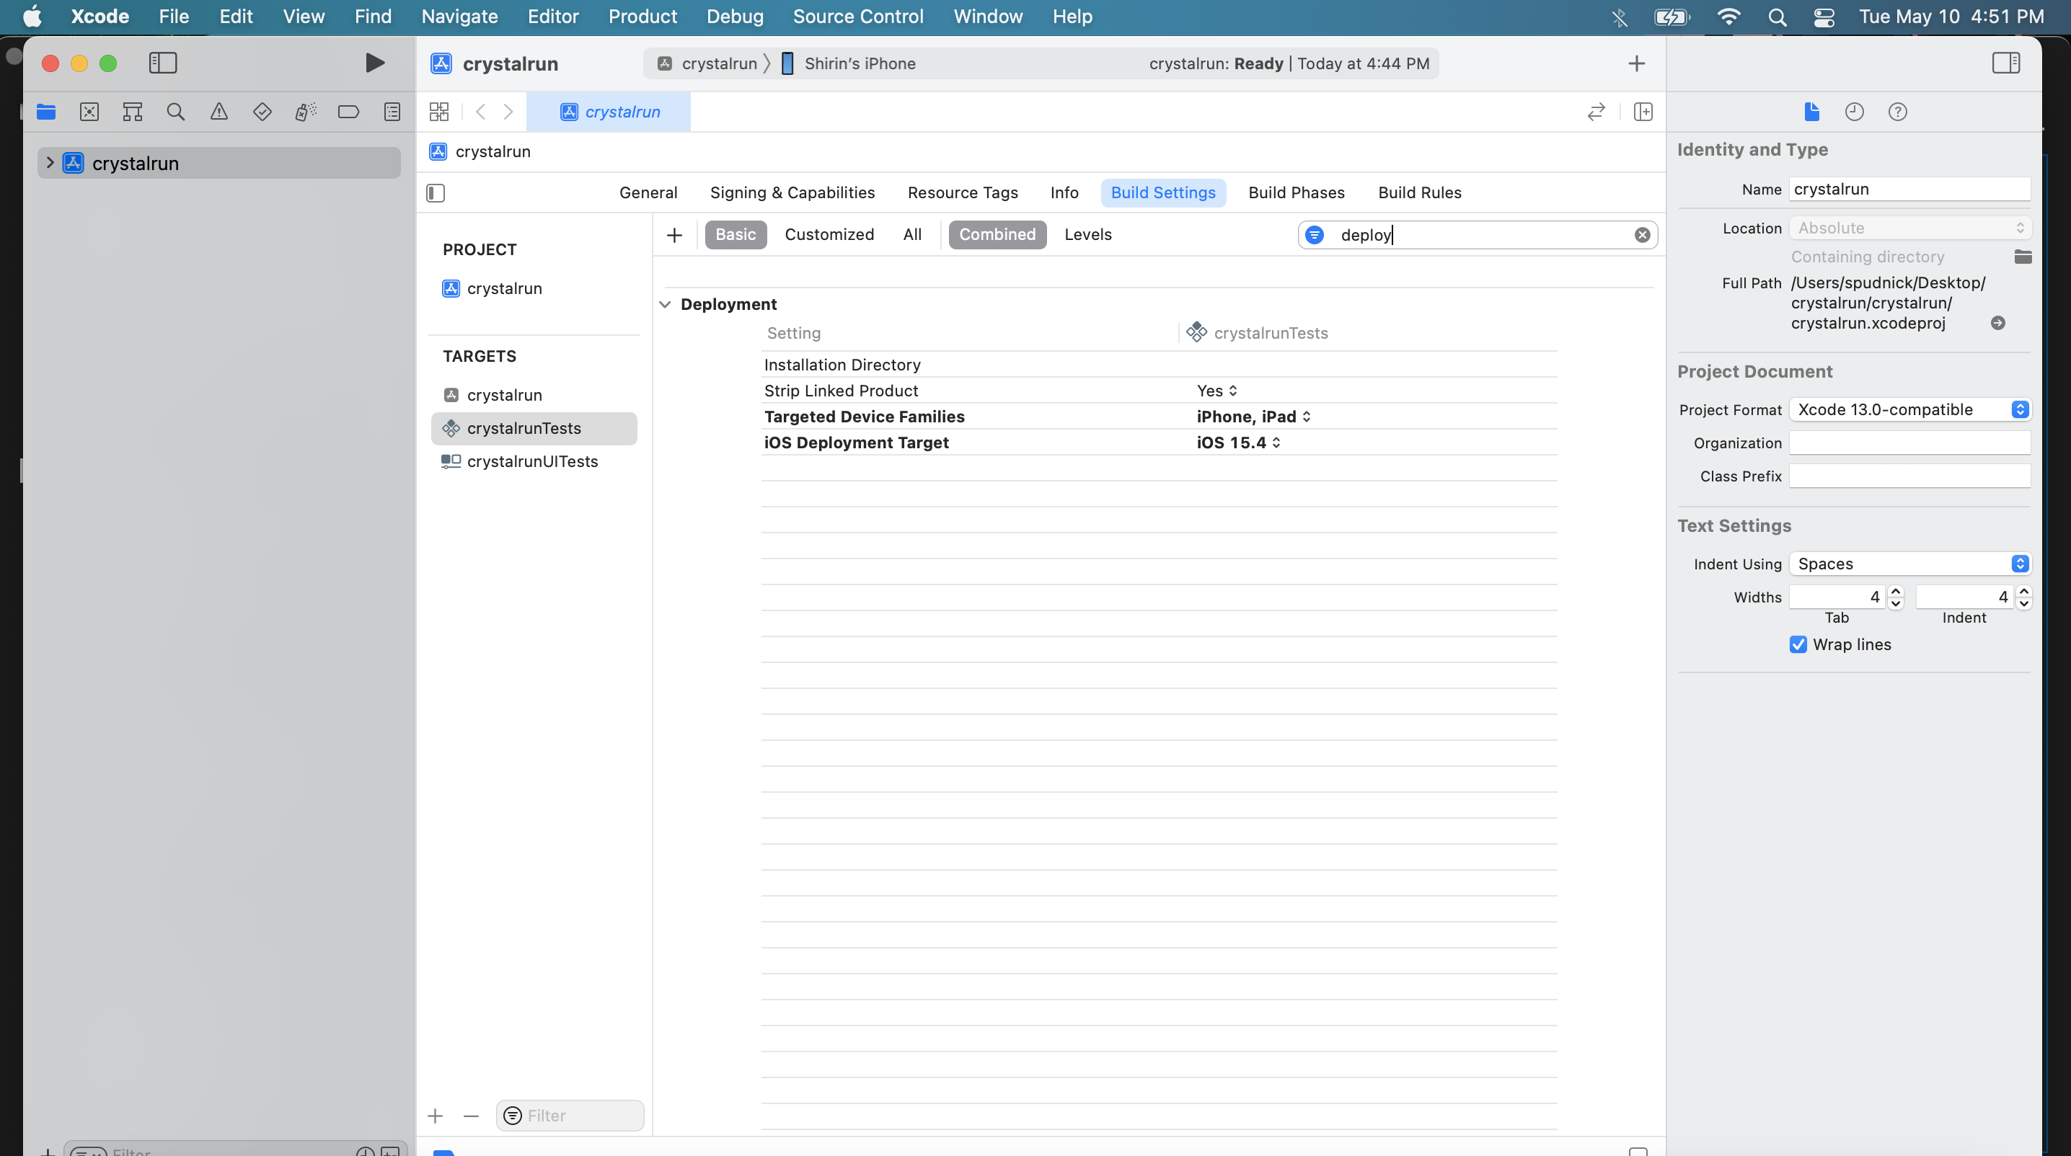
Task: Switch to Combined view
Action: point(997,234)
